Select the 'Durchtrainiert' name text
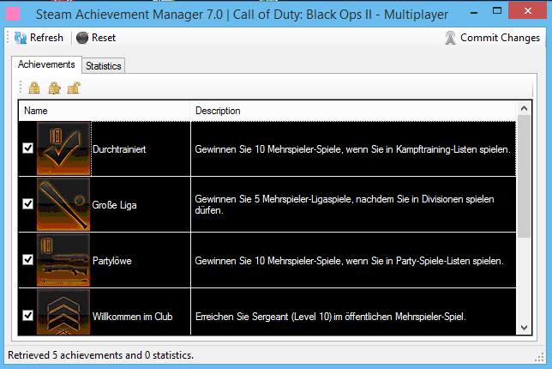The height and width of the screenshot is (369, 552). 119,149
